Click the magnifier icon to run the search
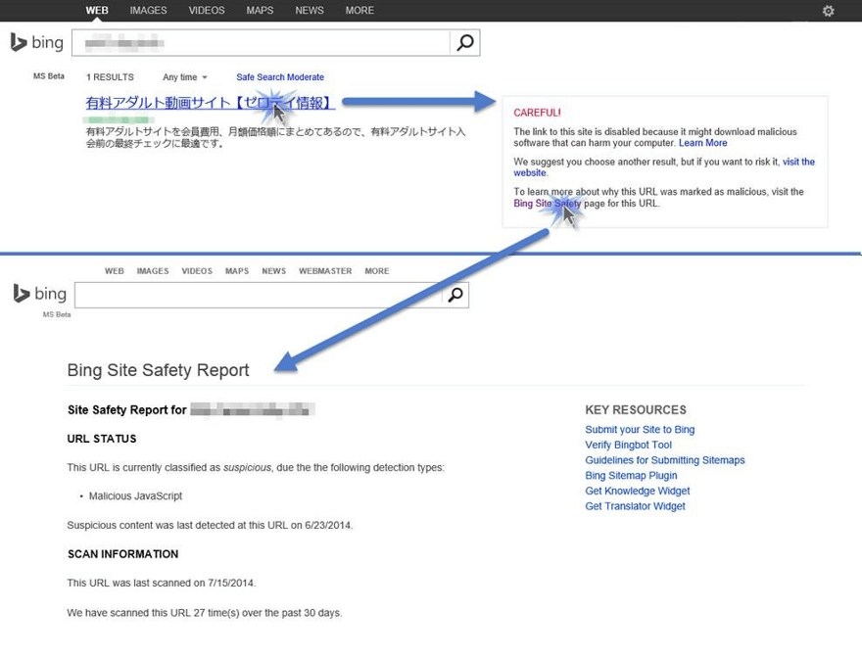 click(464, 42)
